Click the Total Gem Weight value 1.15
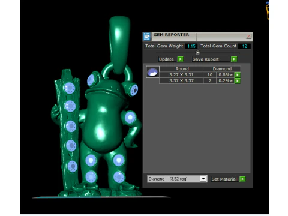 coord(191,46)
